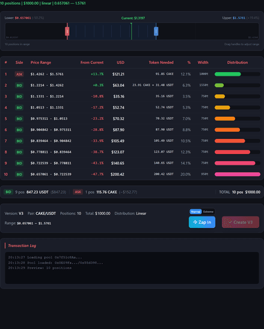Viewport: 264px width, 329px height.
Task: Click the Current $1.3197 label
Action: pos(133,18)
